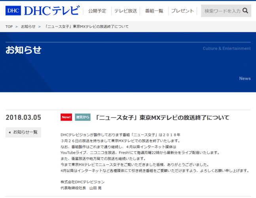Click the line starting また、衛星放送

103,158
